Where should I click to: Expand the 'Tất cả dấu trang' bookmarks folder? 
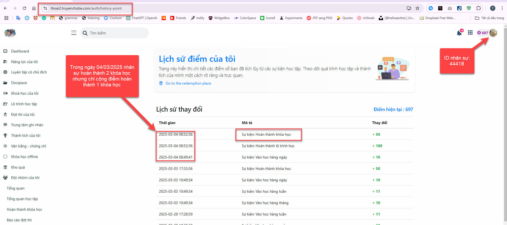(x=490, y=18)
